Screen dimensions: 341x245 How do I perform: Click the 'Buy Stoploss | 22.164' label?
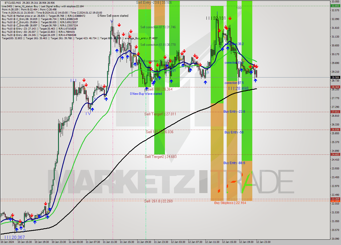[x=230, y=203]
